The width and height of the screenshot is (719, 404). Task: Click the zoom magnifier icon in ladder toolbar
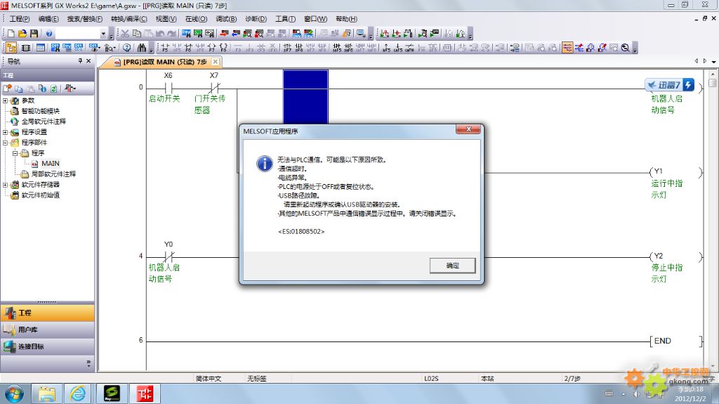(625, 48)
